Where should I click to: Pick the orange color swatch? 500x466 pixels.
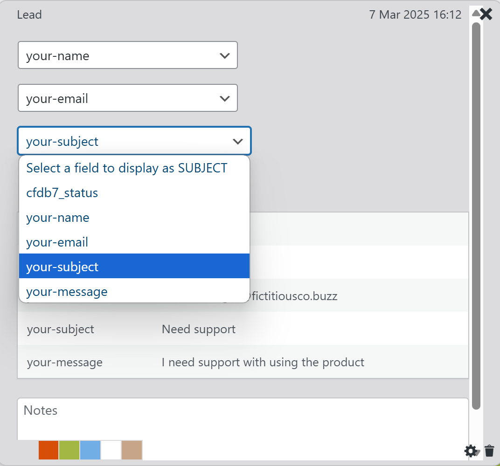coord(49,450)
